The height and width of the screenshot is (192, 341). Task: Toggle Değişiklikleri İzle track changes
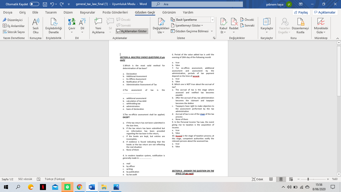coord(161,26)
